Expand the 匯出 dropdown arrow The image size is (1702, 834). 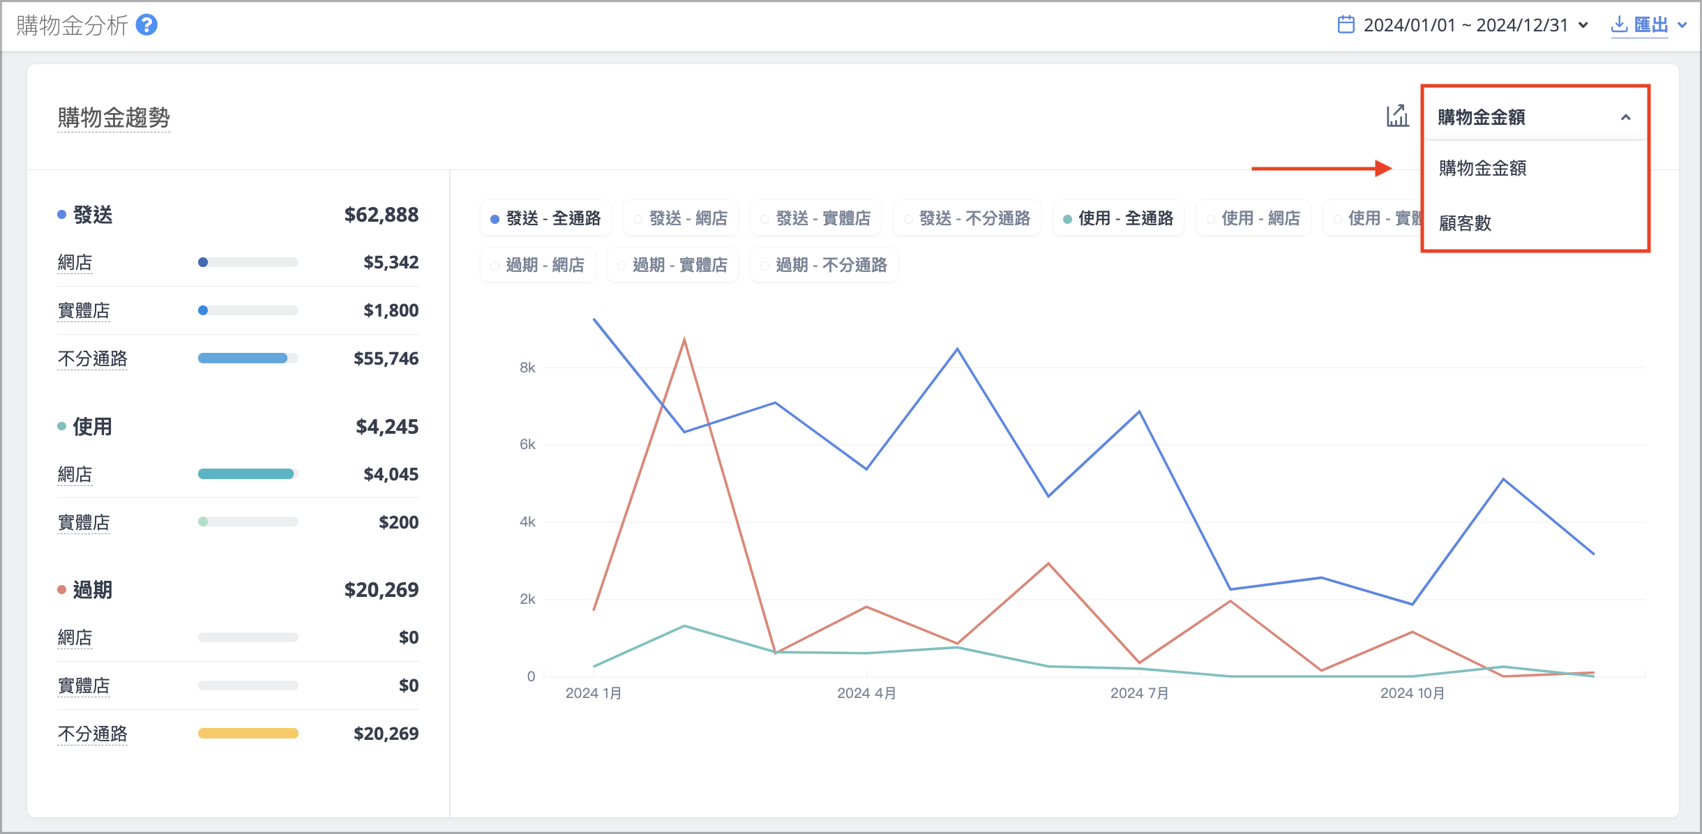(1682, 25)
